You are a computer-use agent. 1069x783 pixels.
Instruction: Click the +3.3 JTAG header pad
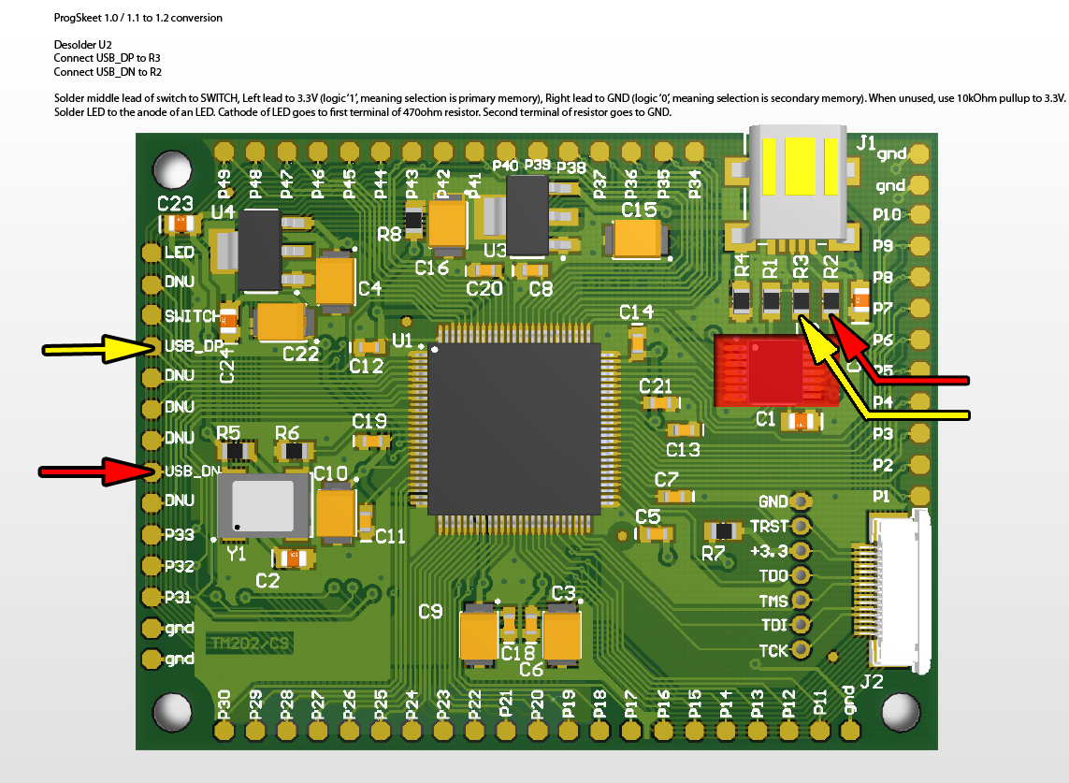(x=801, y=550)
